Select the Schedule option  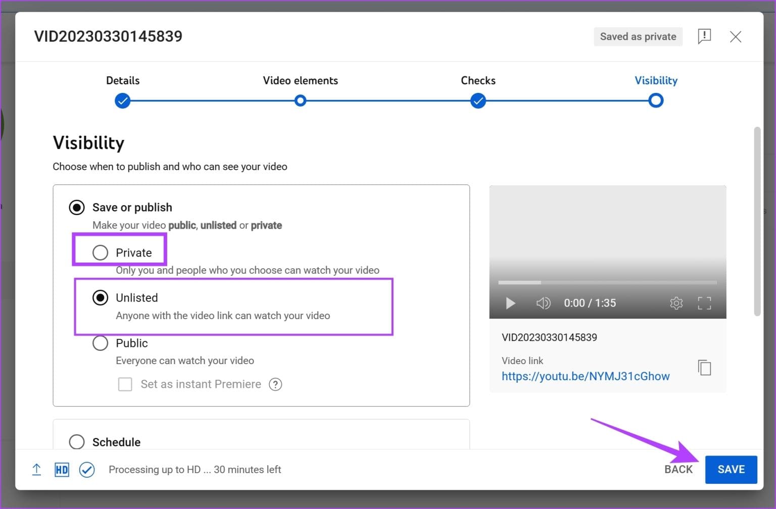click(x=77, y=442)
